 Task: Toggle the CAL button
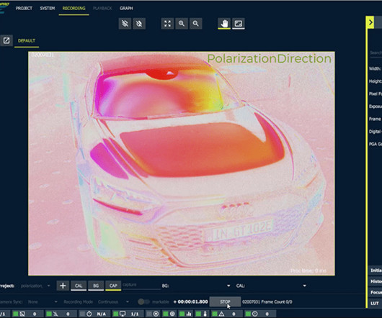79,286
